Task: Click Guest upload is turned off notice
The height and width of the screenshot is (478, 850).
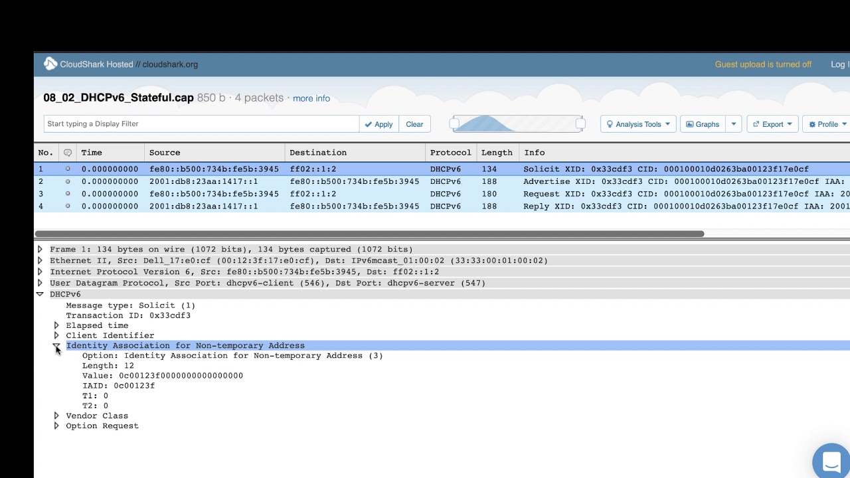Action: tap(763, 64)
